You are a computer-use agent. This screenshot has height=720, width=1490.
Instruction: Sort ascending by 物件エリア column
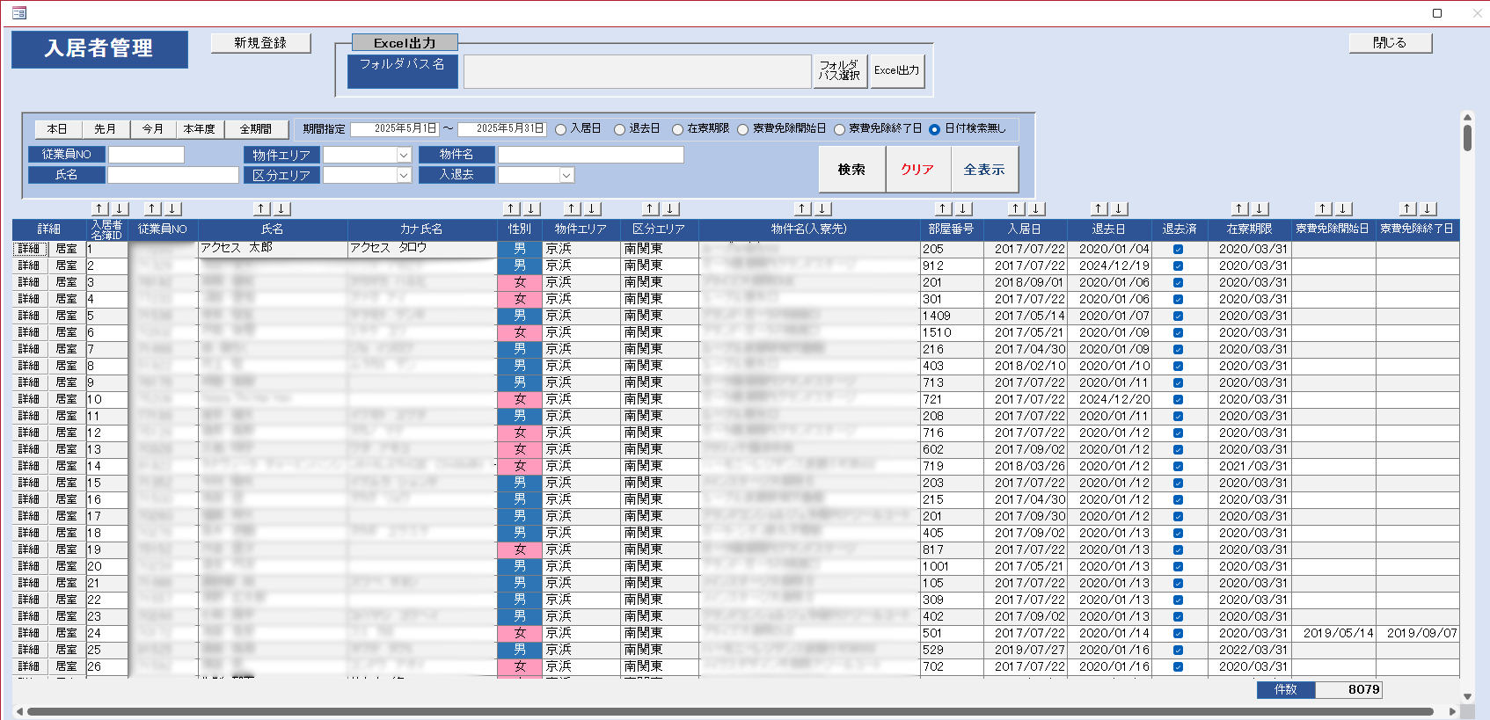tap(573, 208)
